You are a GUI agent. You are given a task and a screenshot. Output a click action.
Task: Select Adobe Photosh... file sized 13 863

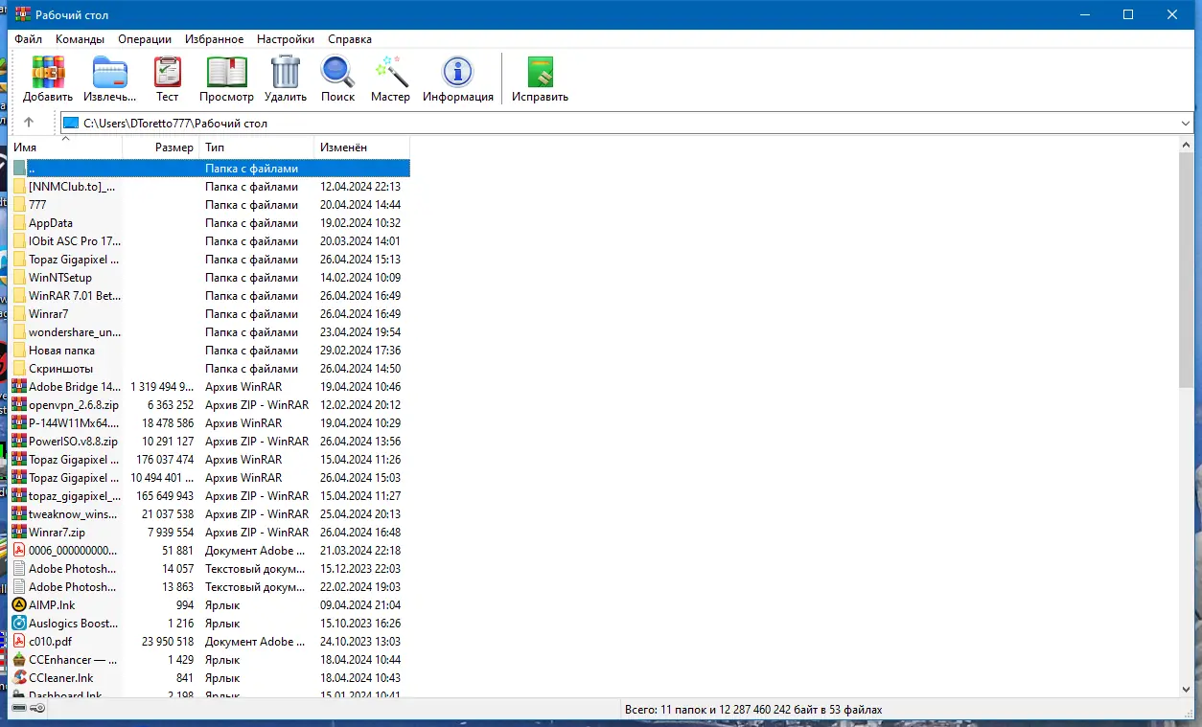pos(210,587)
